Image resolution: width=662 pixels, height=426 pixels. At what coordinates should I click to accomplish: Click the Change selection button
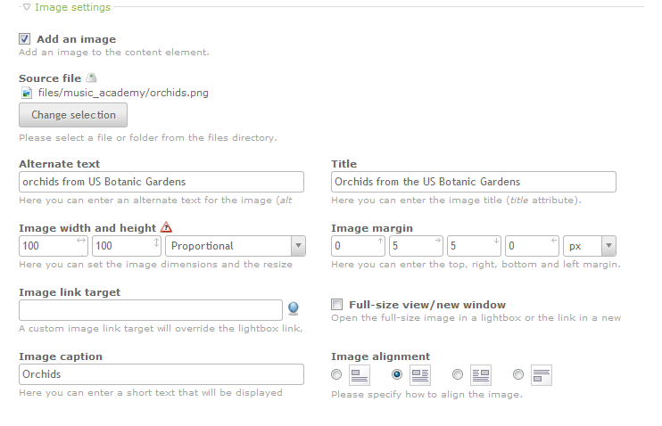click(x=73, y=115)
